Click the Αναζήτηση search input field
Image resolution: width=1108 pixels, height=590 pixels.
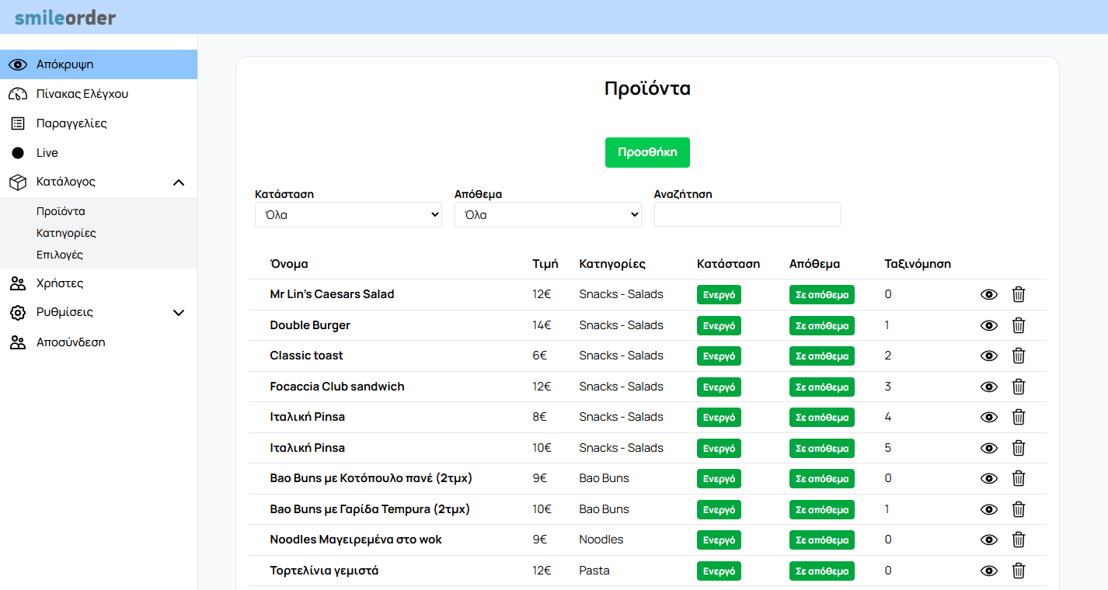click(747, 215)
